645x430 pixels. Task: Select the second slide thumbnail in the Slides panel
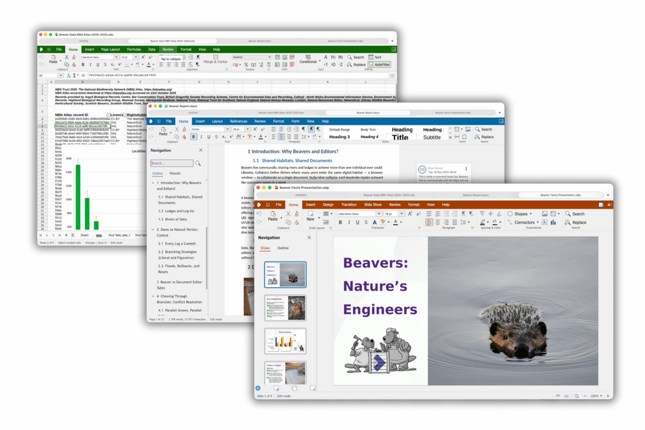(285, 308)
